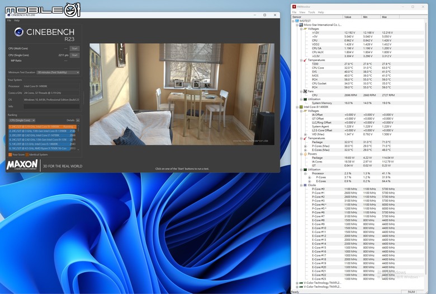Collapse the Micro-Star International node

pos(297,25)
